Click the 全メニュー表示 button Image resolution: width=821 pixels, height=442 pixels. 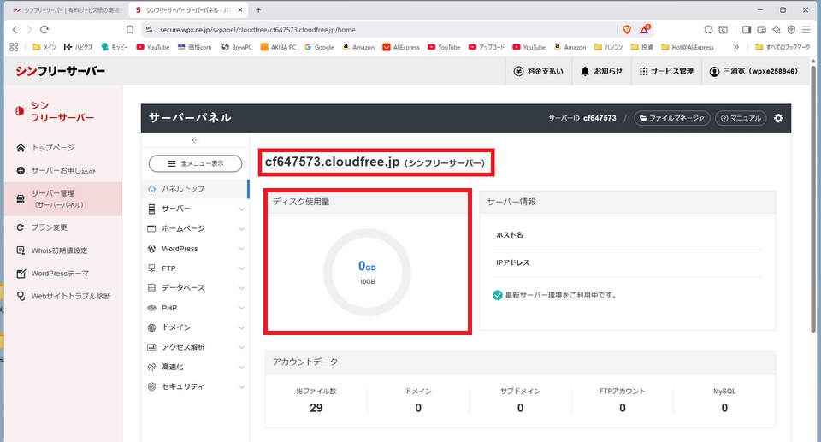tap(195, 163)
